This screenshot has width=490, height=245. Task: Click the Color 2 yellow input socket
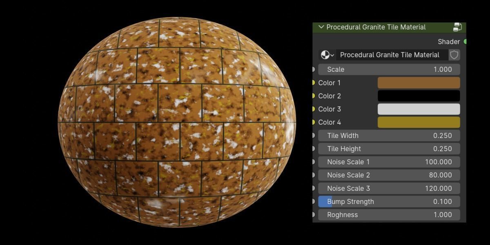pos(314,96)
